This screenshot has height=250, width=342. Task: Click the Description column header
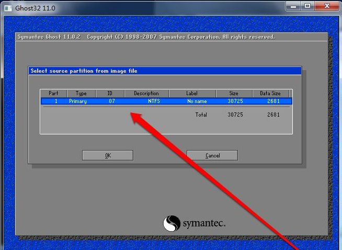coord(146,94)
